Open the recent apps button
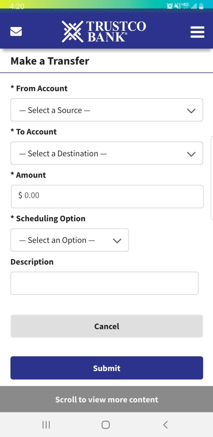The height and width of the screenshot is (437, 213). click(x=46, y=424)
